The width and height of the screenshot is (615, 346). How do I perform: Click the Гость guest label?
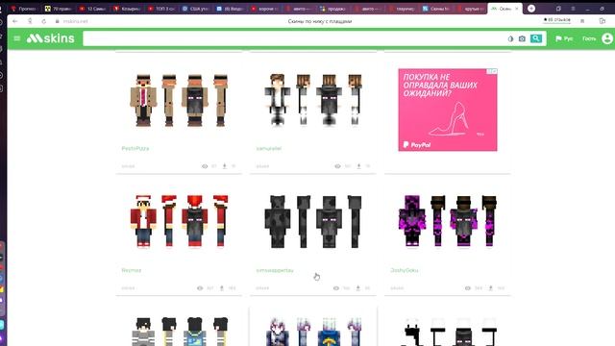point(589,38)
